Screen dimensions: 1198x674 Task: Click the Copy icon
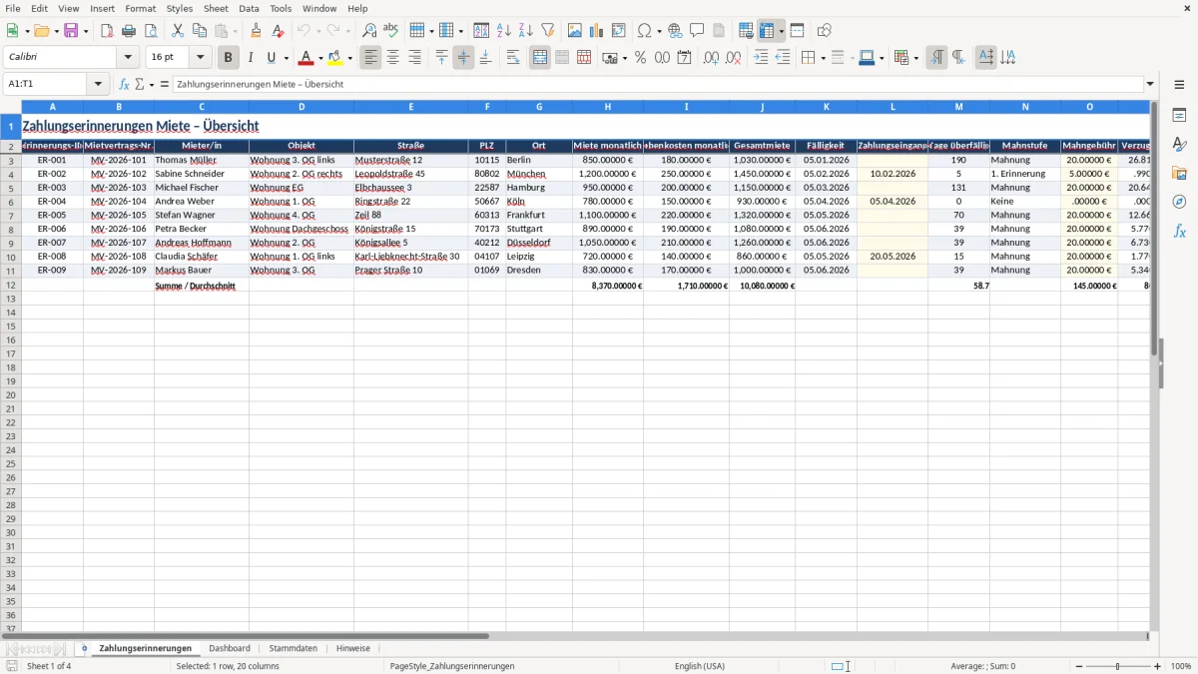(x=200, y=31)
